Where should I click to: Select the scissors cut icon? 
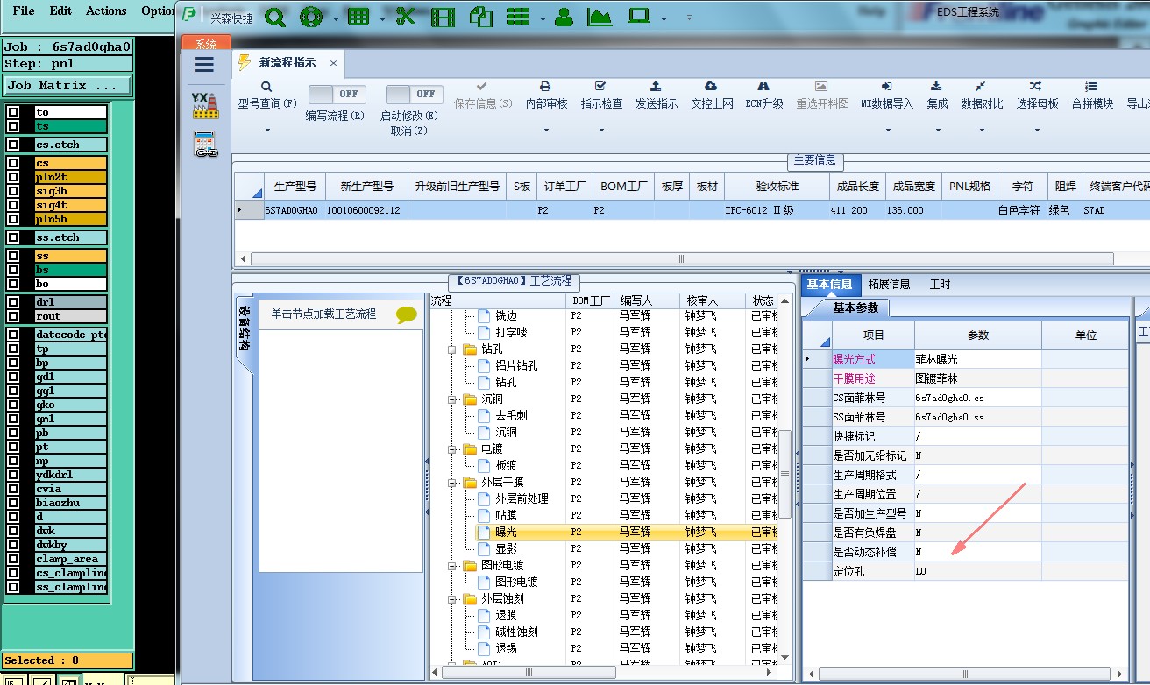point(405,17)
